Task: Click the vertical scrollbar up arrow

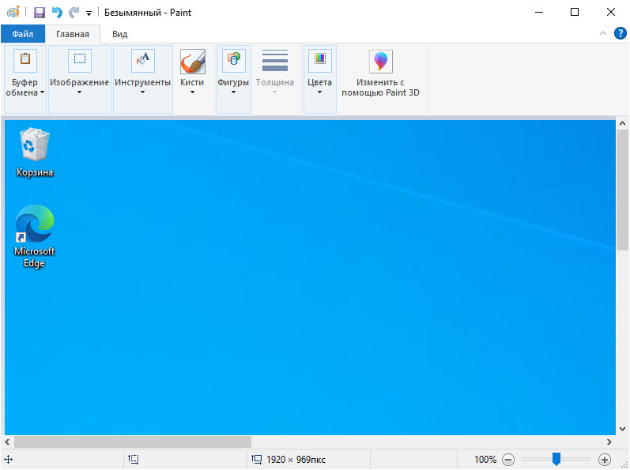Action: [622, 123]
